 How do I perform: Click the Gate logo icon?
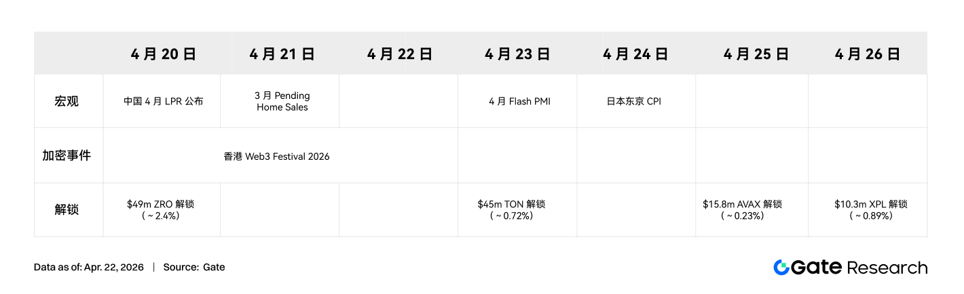(x=781, y=267)
